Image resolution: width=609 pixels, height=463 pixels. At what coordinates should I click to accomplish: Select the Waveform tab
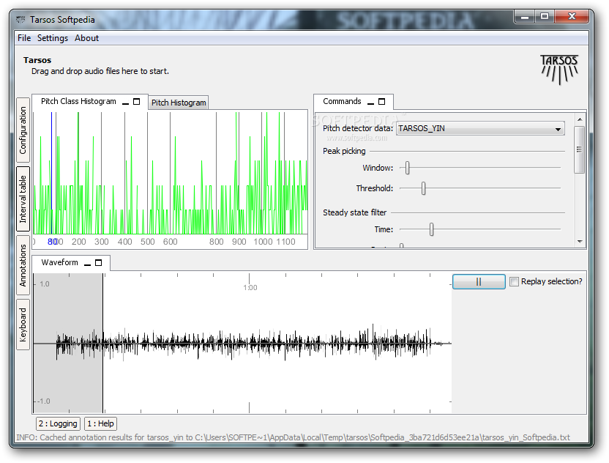pos(59,262)
